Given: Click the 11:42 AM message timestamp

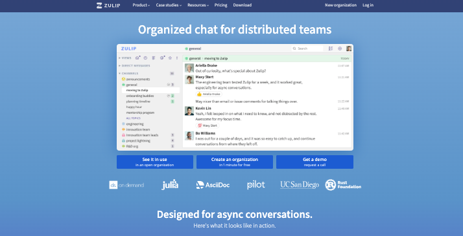Looking at the screenshot, I should tap(343, 134).
